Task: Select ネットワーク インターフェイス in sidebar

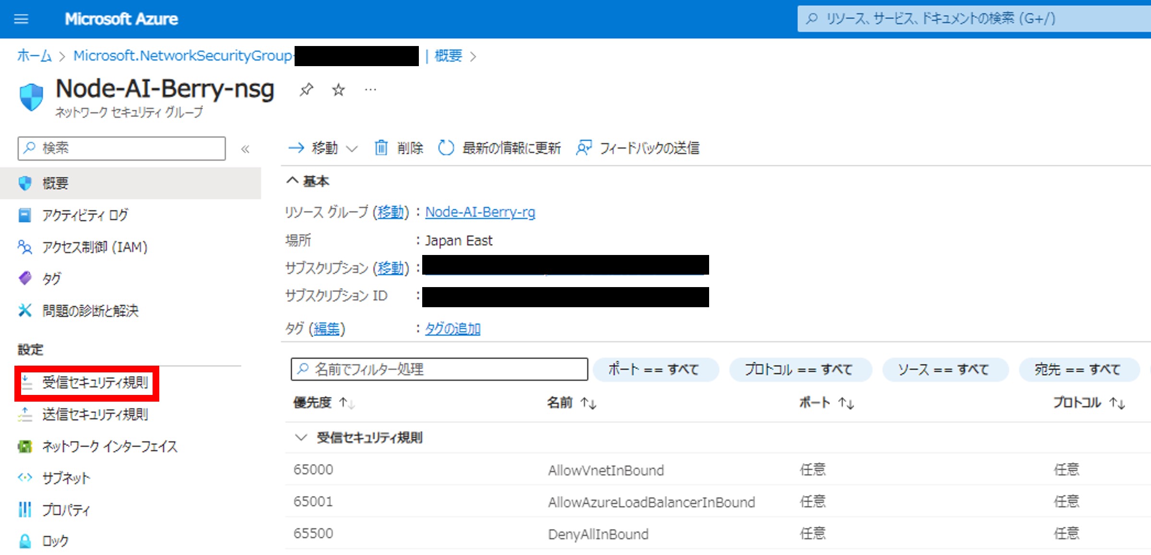Action: coord(109,446)
